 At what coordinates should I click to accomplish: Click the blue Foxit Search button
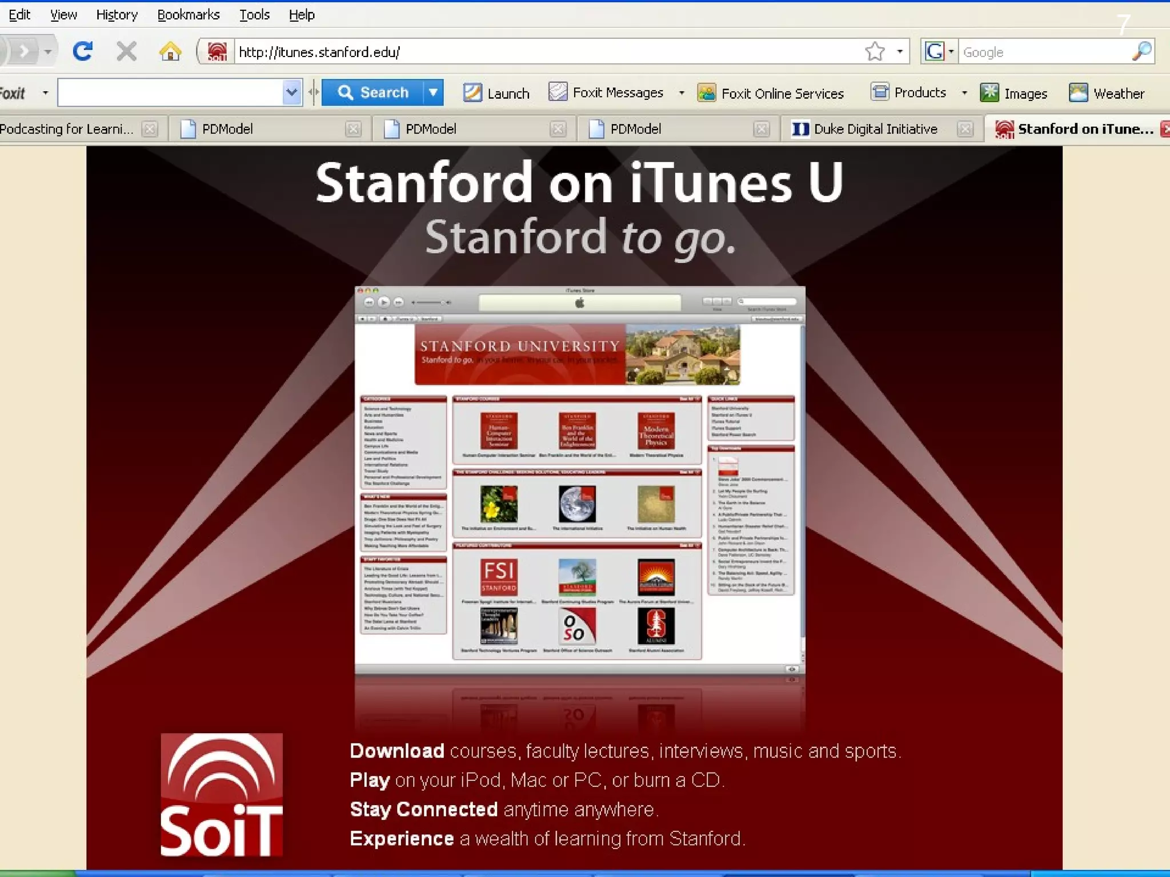[x=373, y=92]
